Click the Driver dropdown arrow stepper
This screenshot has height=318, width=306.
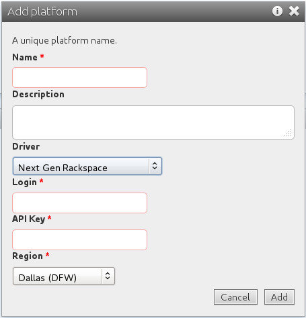pos(155,166)
